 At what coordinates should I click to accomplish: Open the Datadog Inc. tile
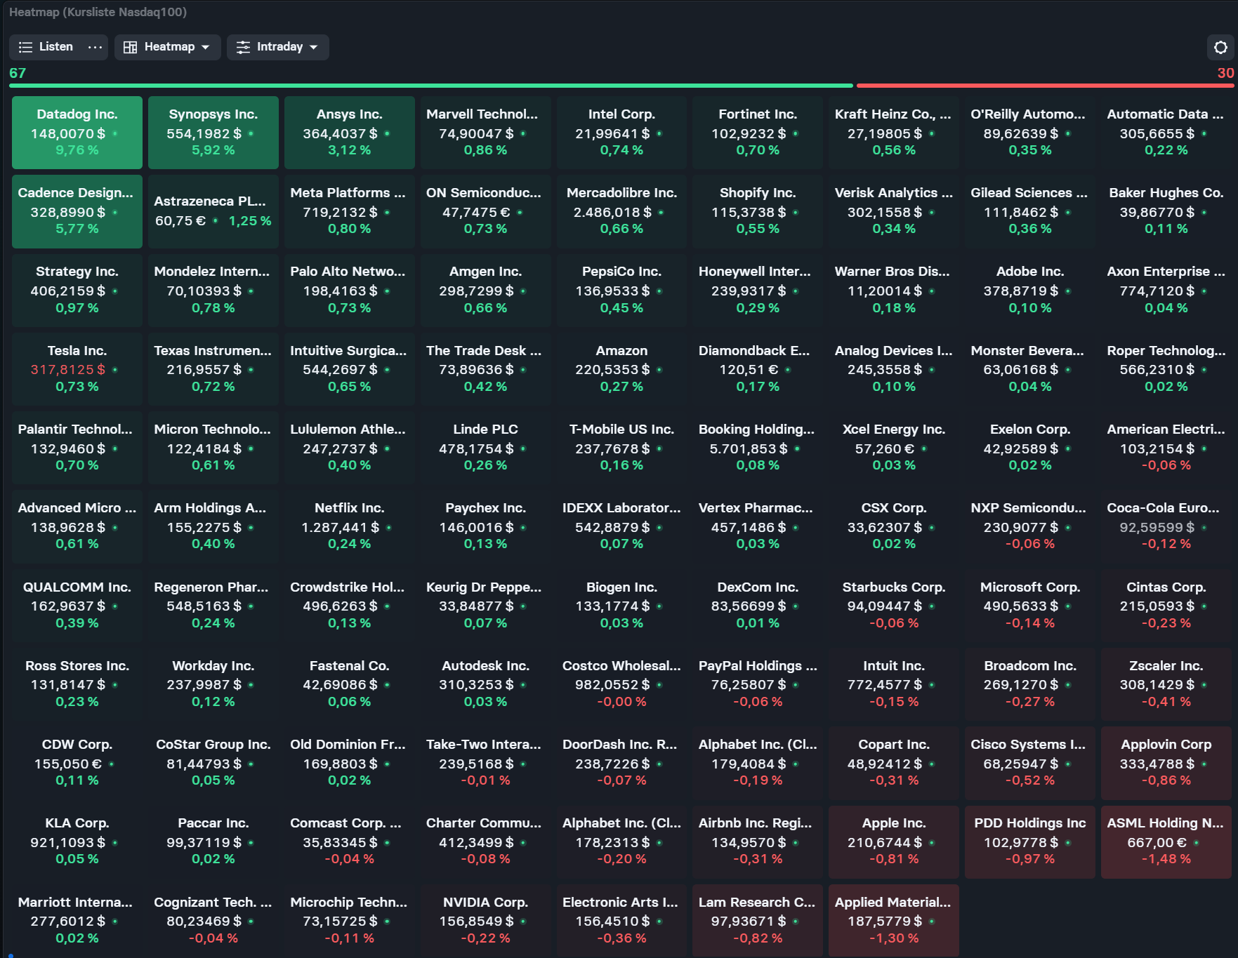tap(77, 133)
